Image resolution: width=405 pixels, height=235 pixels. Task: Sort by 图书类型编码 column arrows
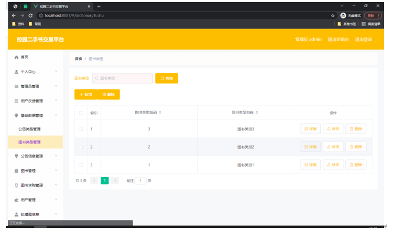[x=160, y=112]
